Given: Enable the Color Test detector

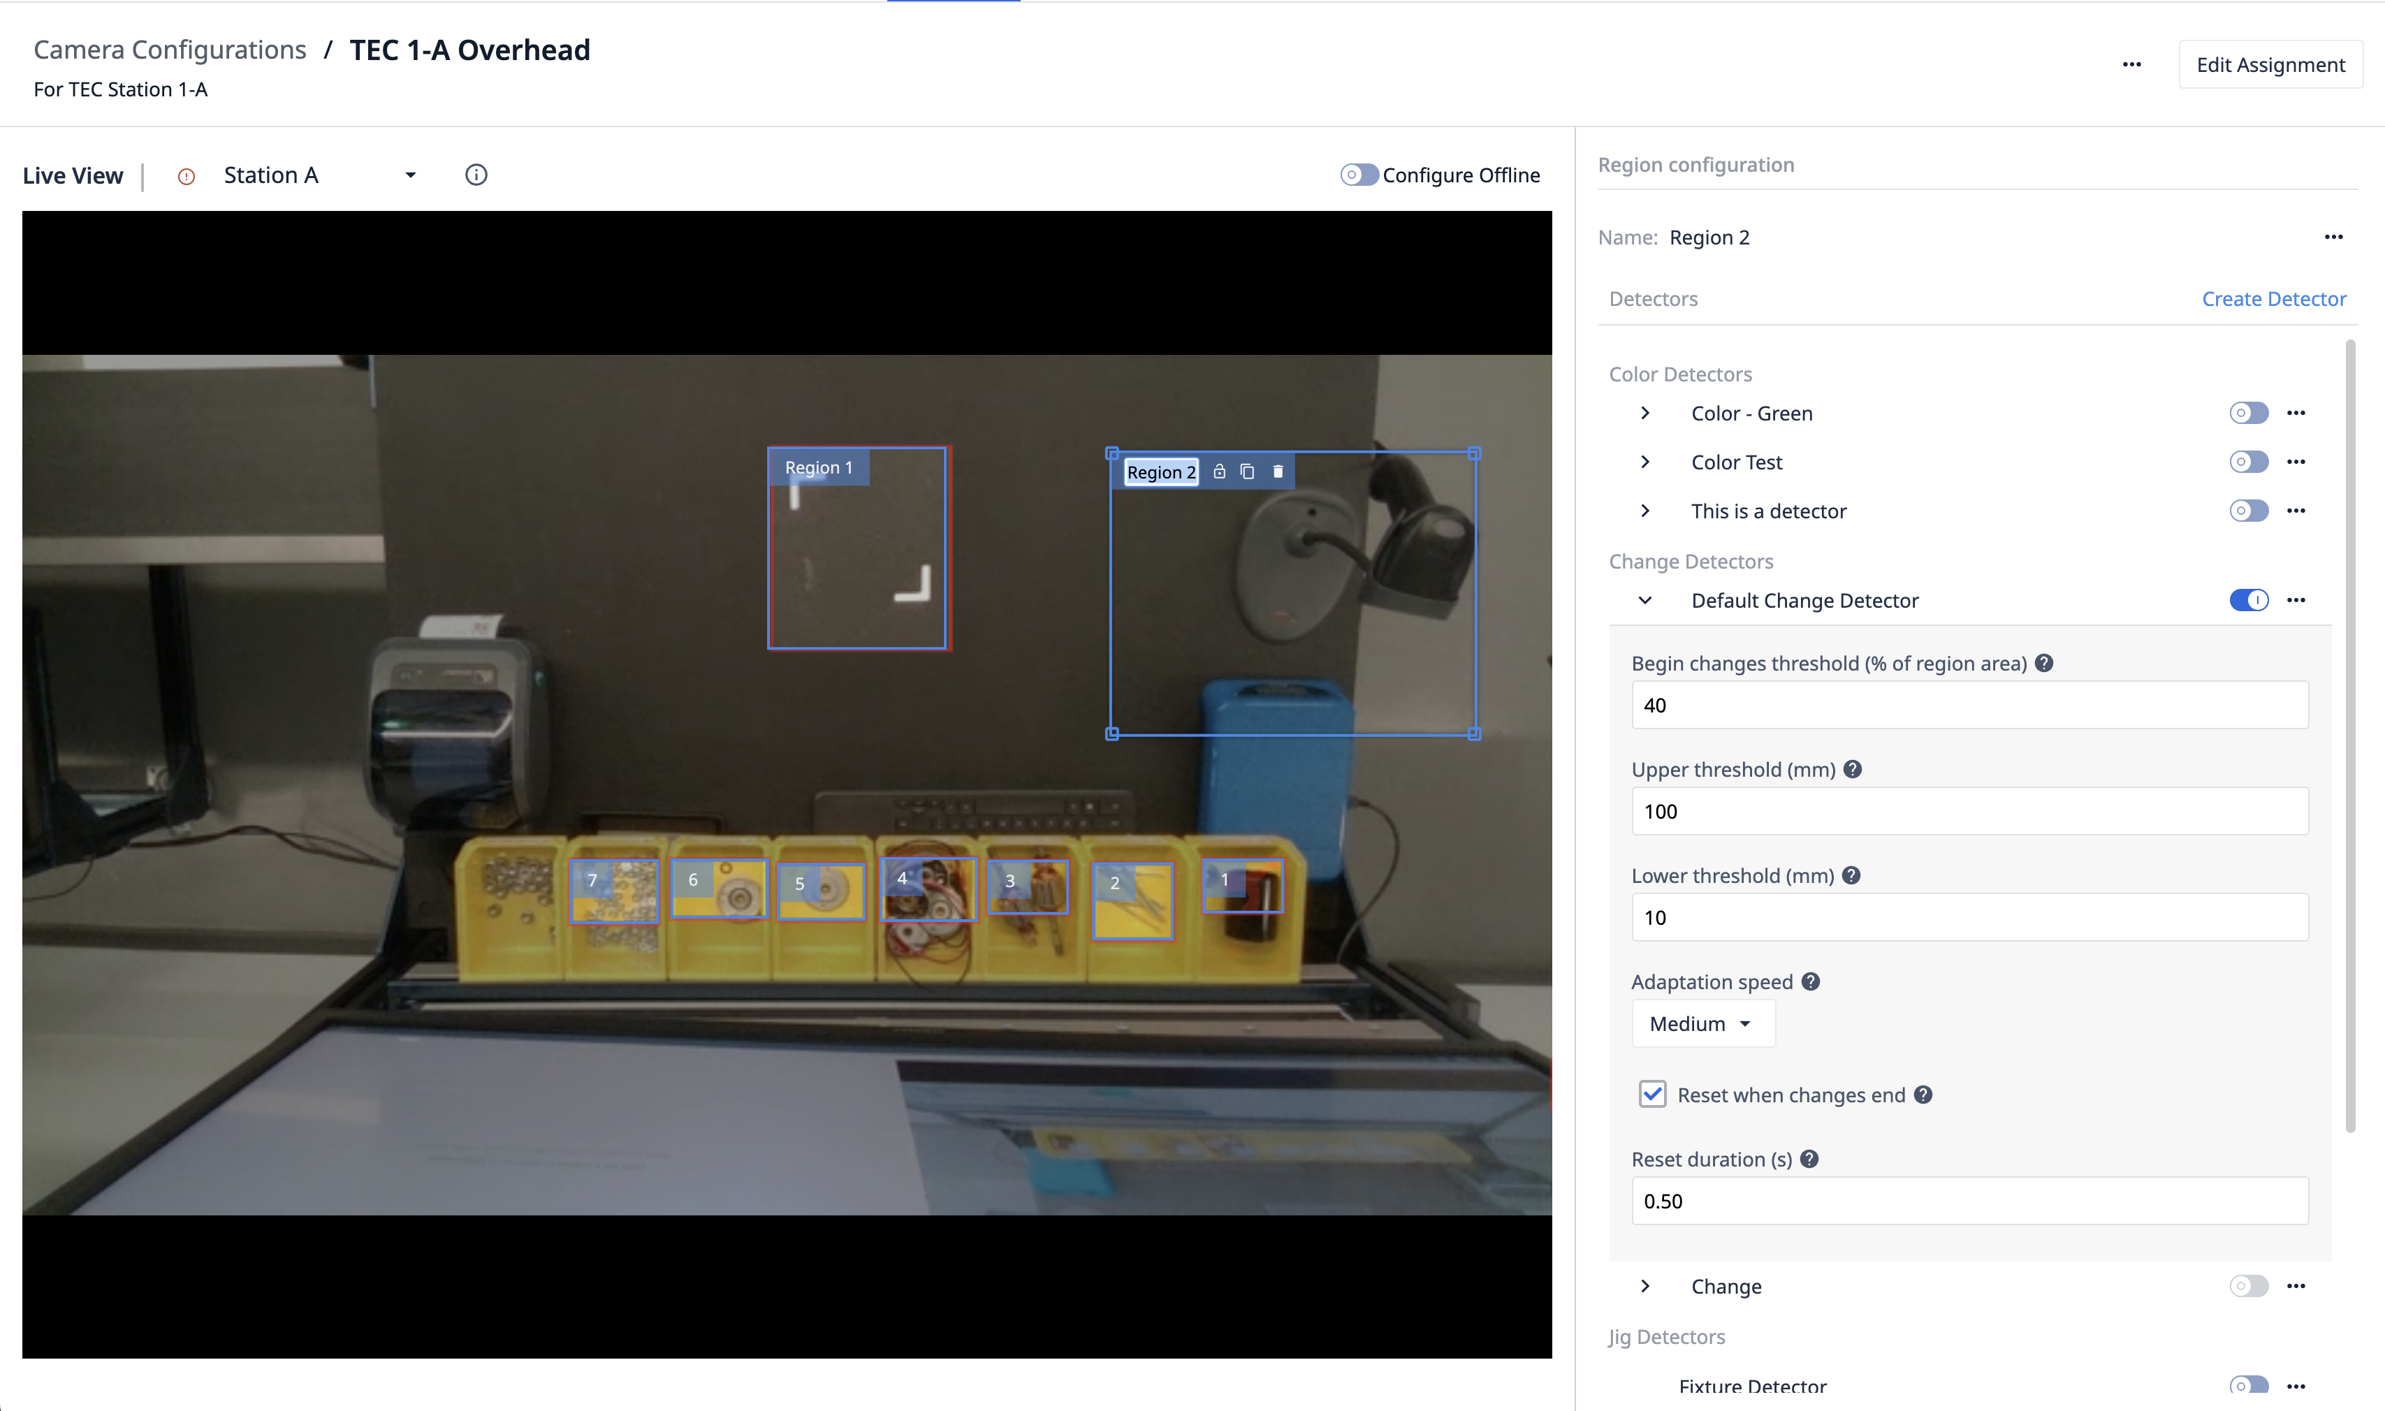Looking at the screenshot, I should coord(2249,462).
